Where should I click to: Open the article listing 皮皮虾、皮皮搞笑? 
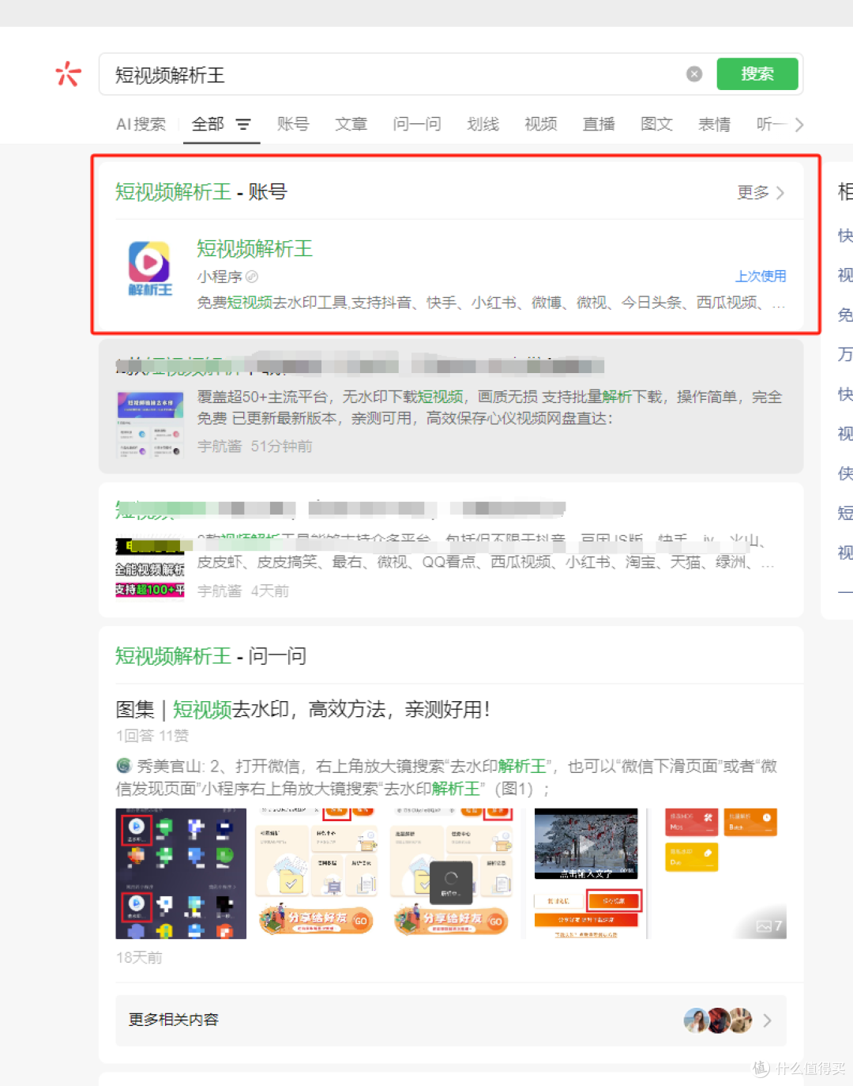485,562
